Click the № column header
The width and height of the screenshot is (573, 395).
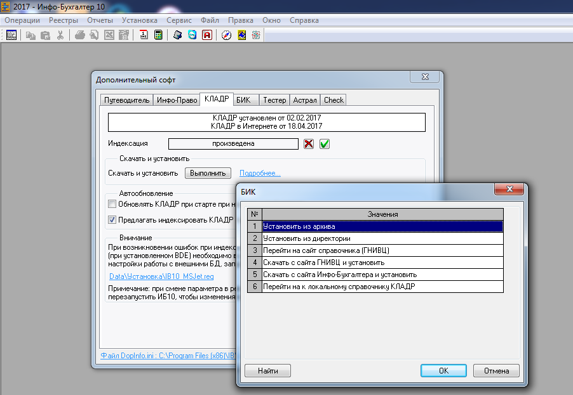coord(255,214)
